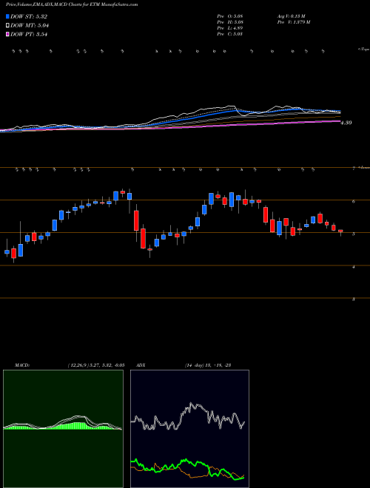Open the ADX indicator chart panel
This screenshot has height=488, width=370.
[x=189, y=429]
